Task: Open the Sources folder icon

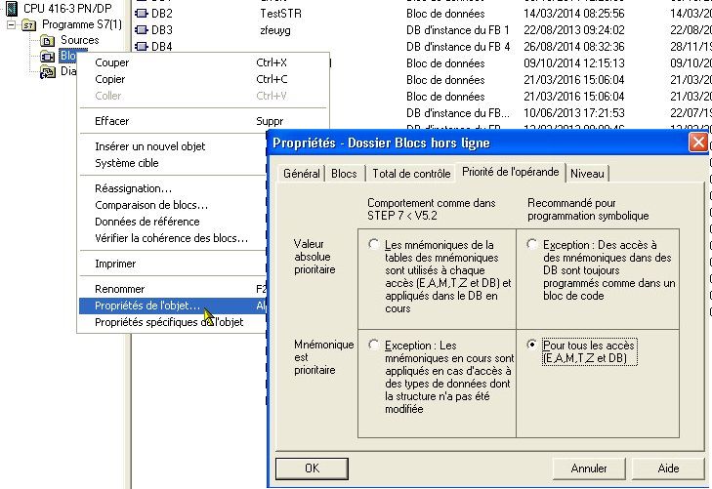Action: 47,40
